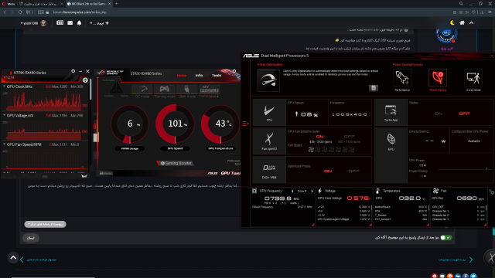This screenshot has height=278, width=495.
Task: Click the forum home icon
Action: pos(462,23)
